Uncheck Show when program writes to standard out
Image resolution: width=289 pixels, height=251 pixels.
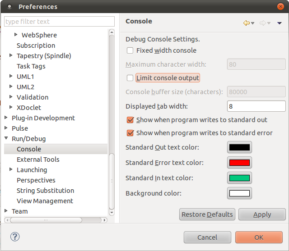pos(130,120)
